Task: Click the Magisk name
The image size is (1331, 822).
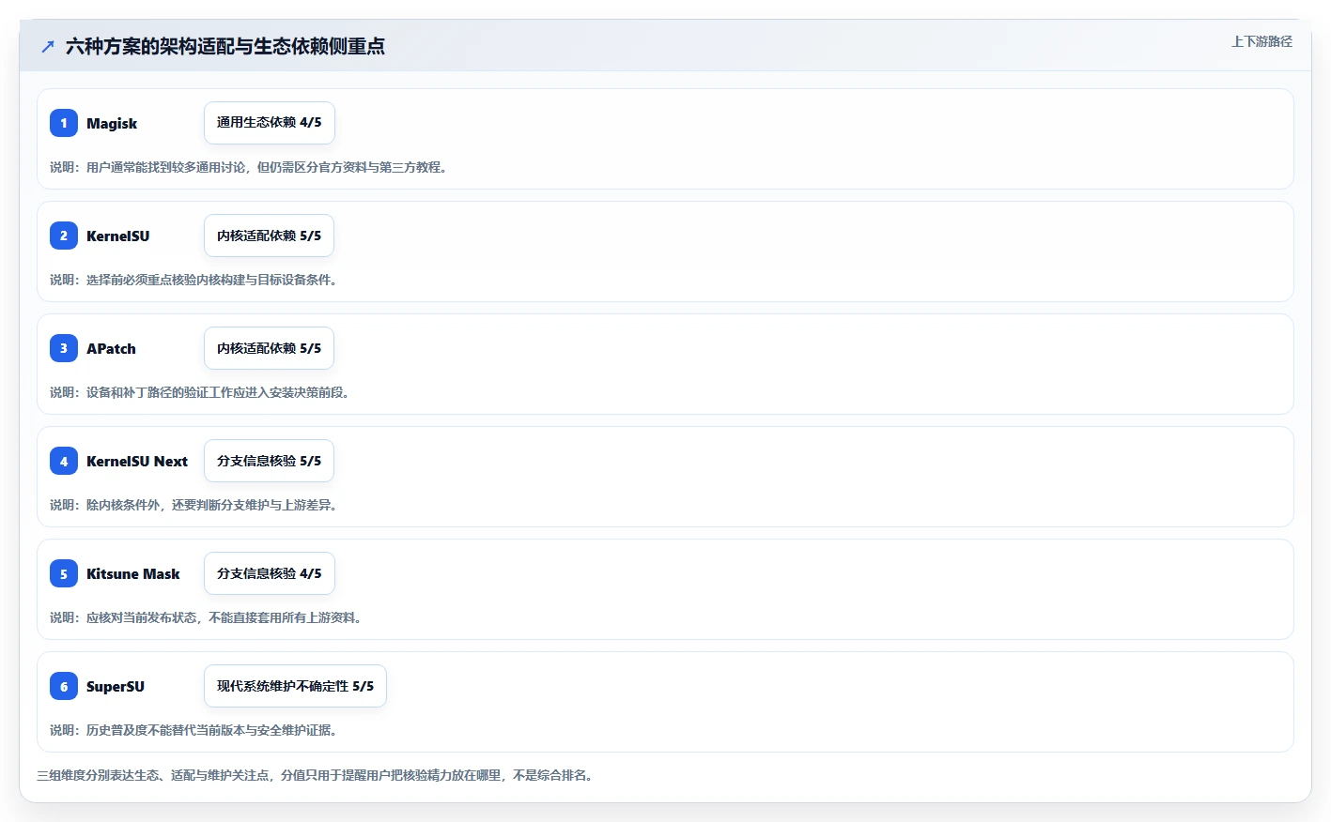Action: tap(112, 123)
